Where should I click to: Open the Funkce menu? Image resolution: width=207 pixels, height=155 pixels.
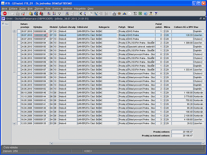(x=56, y=9)
